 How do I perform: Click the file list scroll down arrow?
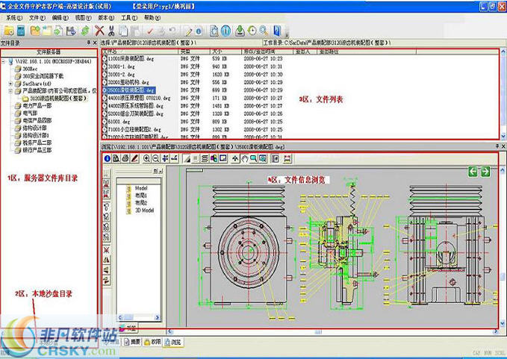[503, 136]
